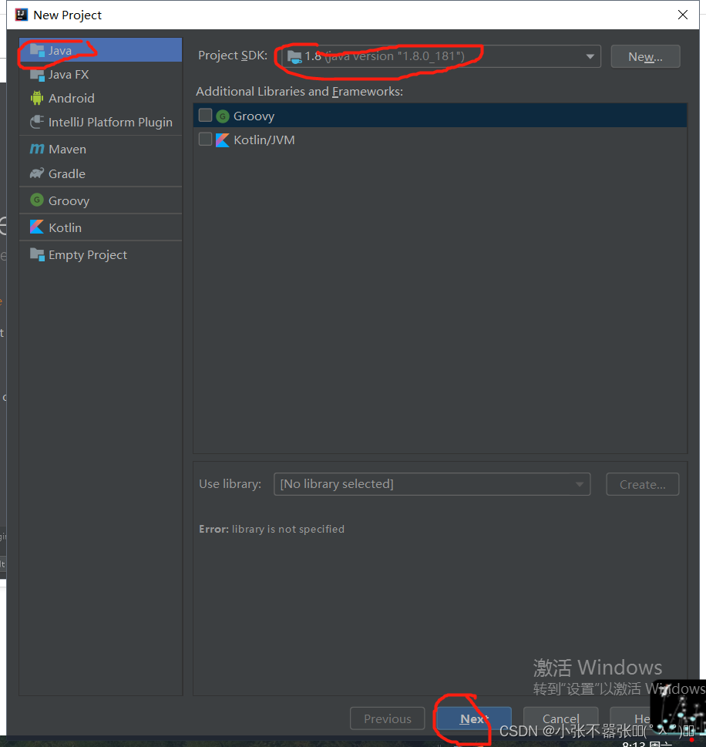Select Kotlin in the left project list
Image resolution: width=706 pixels, height=747 pixels.
100,227
